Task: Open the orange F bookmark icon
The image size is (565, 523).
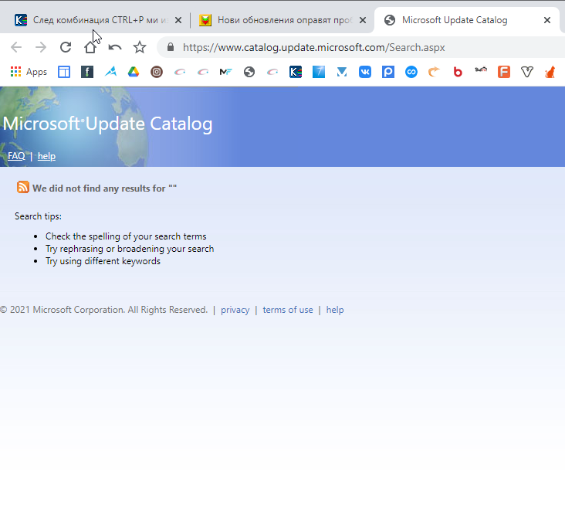Action: pyautogui.click(x=504, y=72)
